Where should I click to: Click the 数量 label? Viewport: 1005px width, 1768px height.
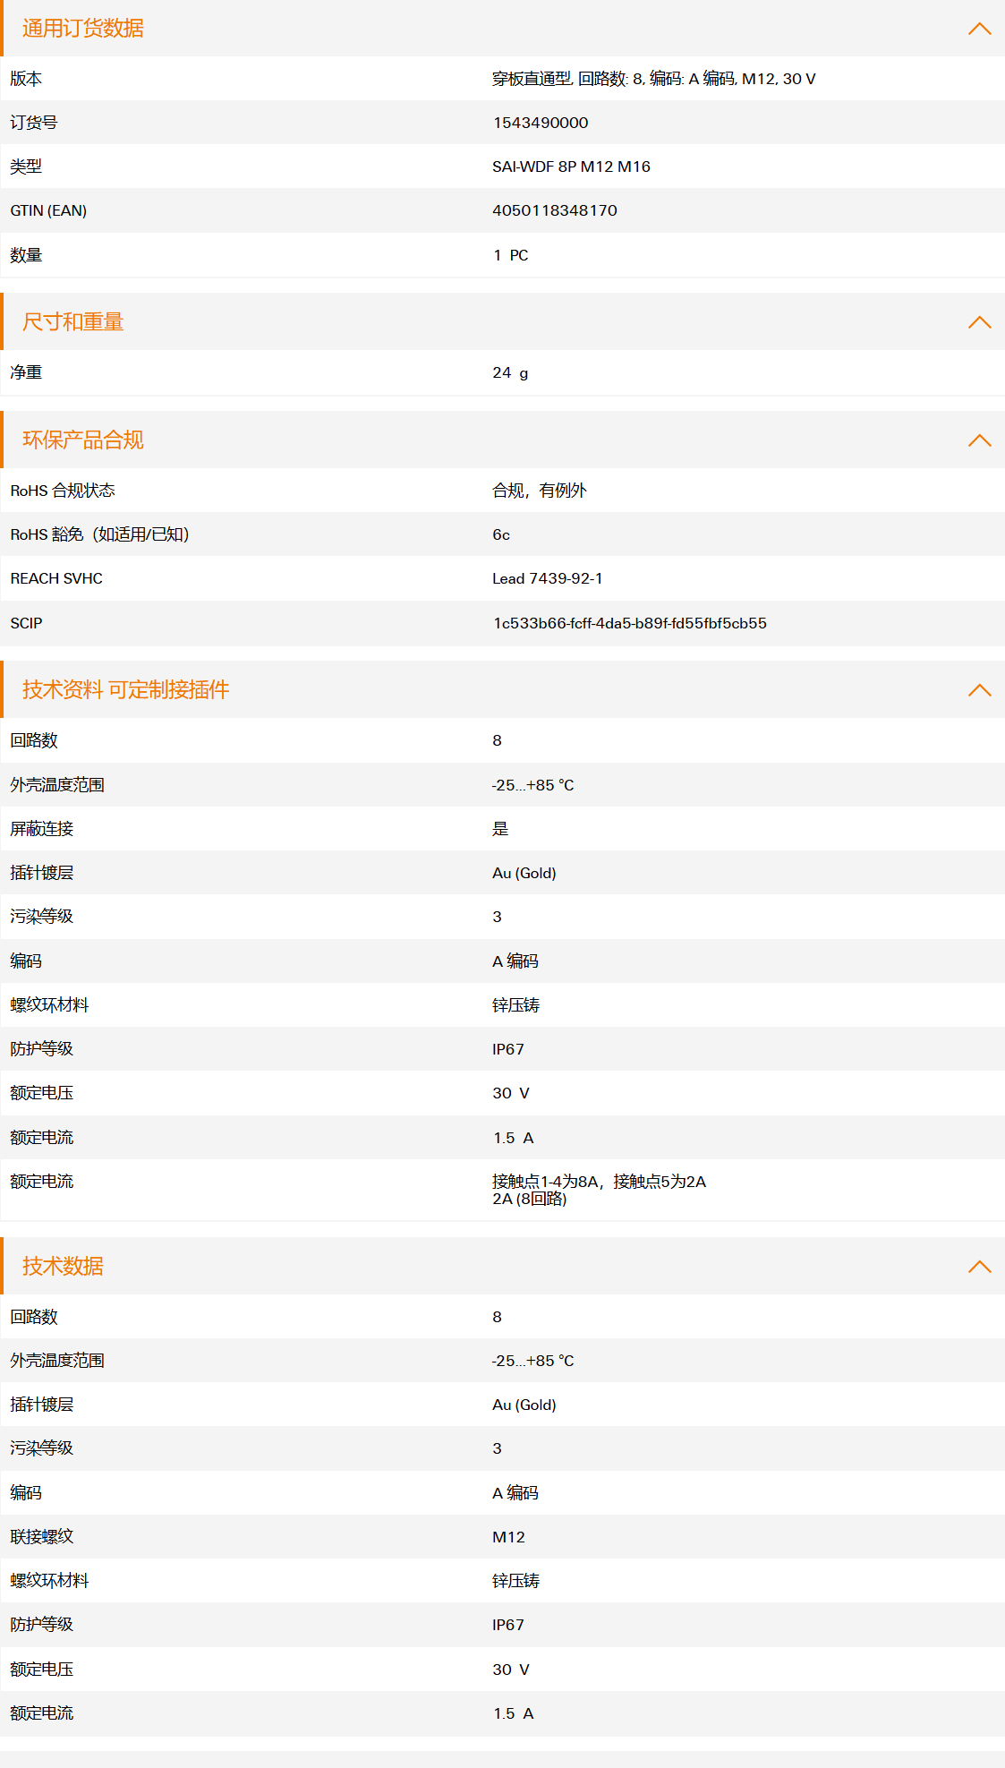pos(26,255)
